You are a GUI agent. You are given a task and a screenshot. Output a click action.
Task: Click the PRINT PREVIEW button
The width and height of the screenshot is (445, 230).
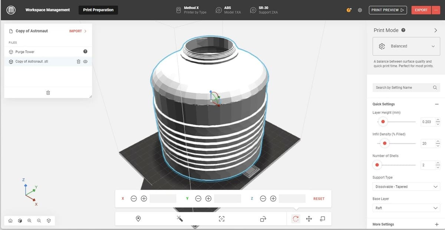click(x=388, y=10)
